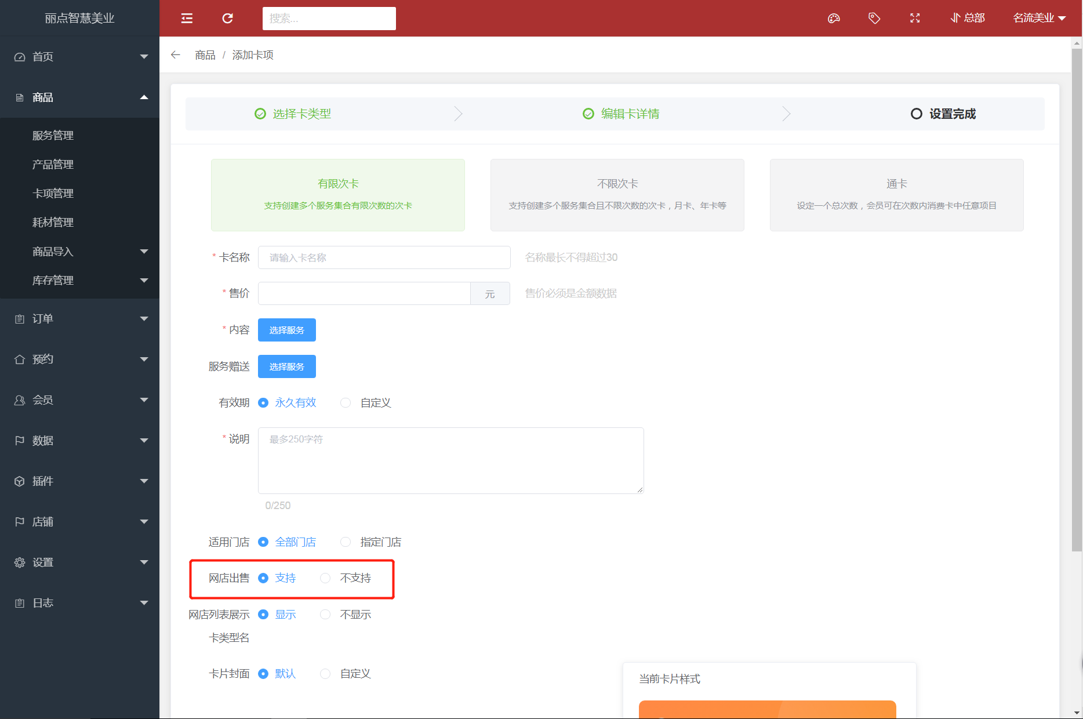Switch branch via the 总部 icon
This screenshot has width=1083, height=719.
pos(955,18)
